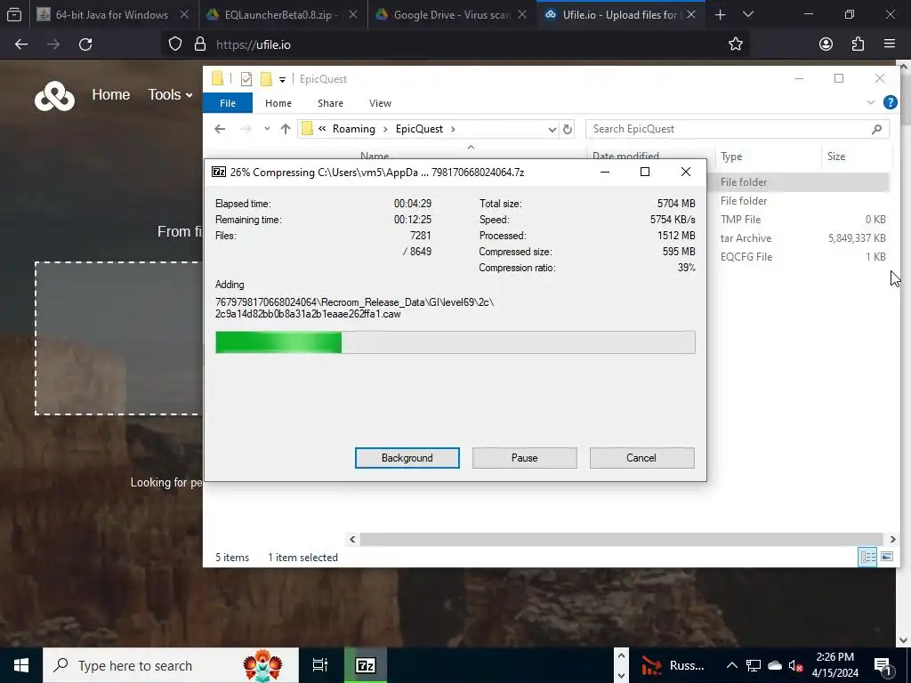List all tabs dropdown arrow
This screenshot has width=911, height=683.
[x=748, y=14]
